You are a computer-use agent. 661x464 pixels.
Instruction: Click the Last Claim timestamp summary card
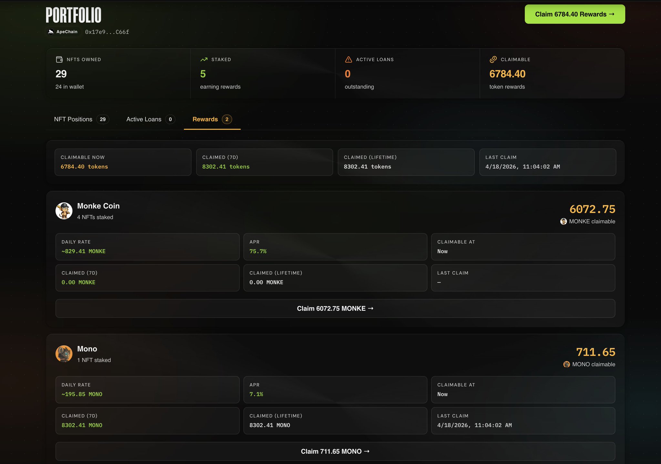coord(547,162)
